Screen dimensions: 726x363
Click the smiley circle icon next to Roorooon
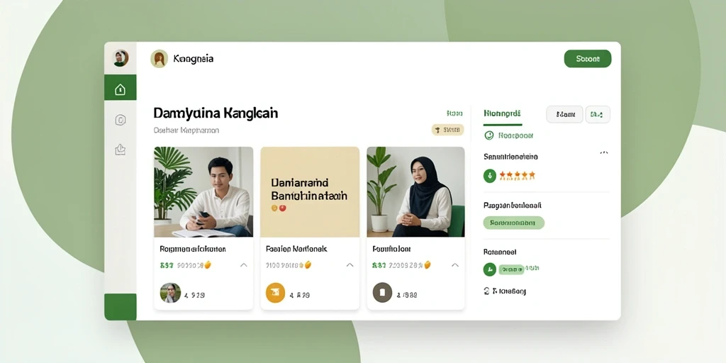click(489, 135)
